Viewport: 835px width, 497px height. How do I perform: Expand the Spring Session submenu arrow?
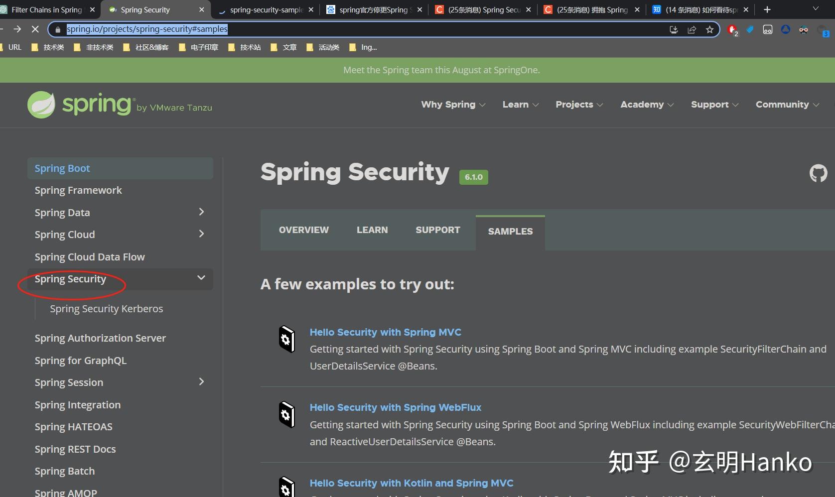click(x=201, y=381)
